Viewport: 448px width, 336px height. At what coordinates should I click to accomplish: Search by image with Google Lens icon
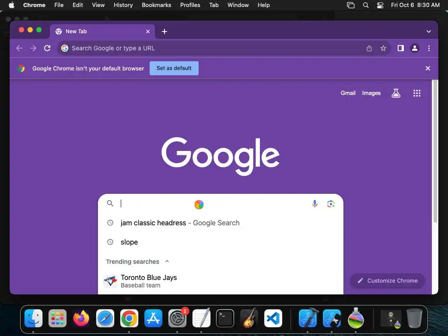point(331,204)
